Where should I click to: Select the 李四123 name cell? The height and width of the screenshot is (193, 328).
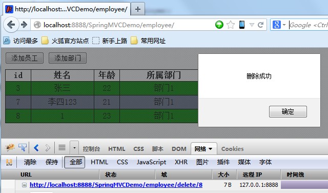point(63,102)
